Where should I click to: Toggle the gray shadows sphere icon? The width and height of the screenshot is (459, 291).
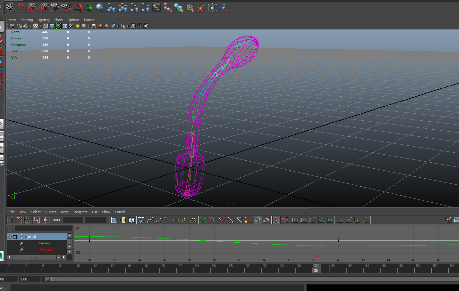pyautogui.click(x=84, y=26)
